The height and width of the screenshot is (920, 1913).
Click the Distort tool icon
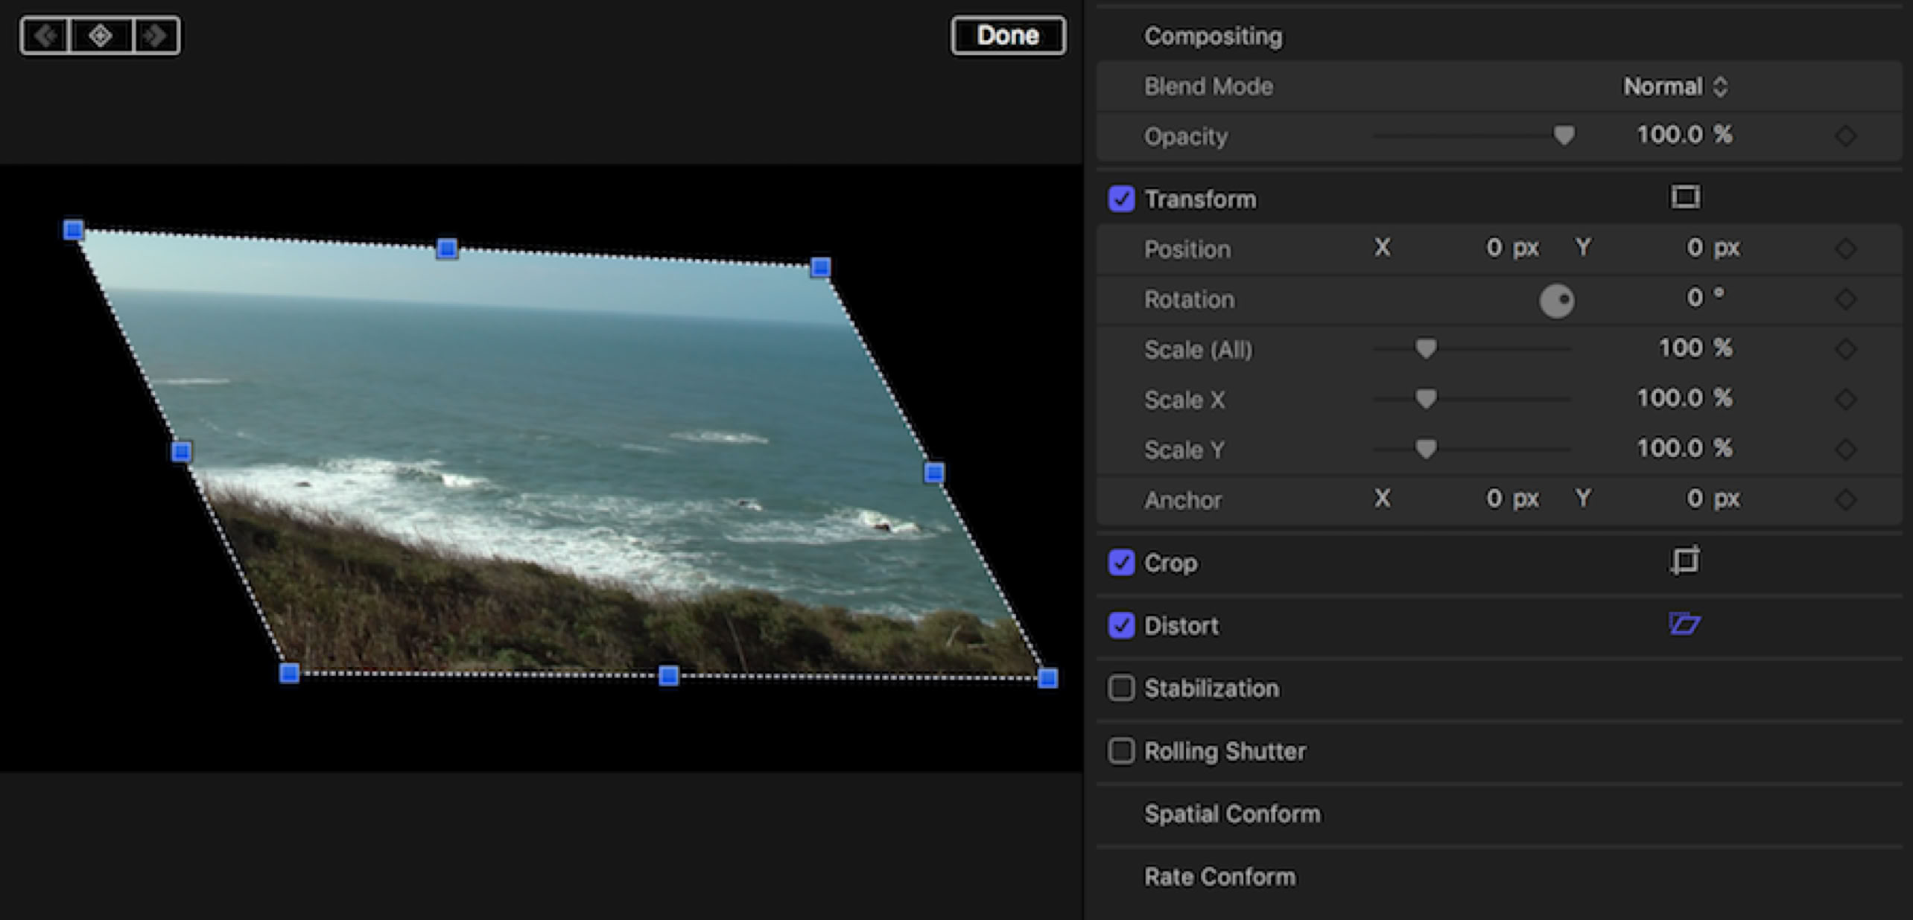pyautogui.click(x=1684, y=624)
